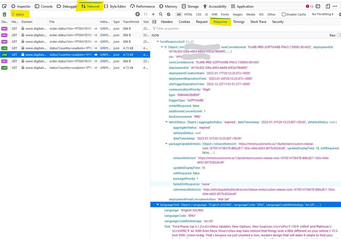Screen dimensions: 341x239
Task: Filter requests by WS
Action: pos(261,14)
